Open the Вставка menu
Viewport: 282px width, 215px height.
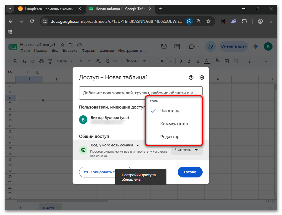click(70, 51)
